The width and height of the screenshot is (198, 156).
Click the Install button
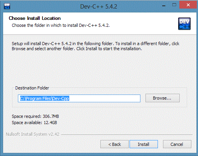click(x=144, y=144)
